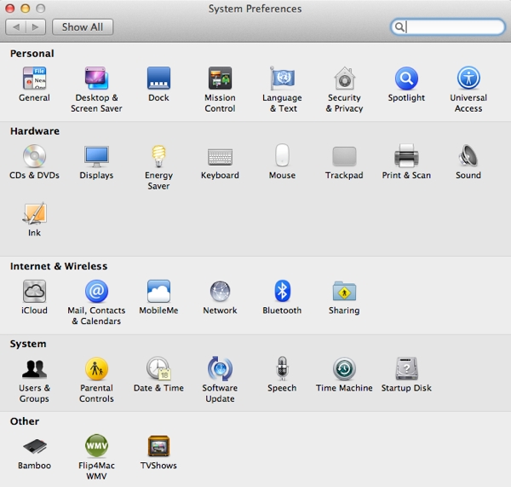Close the System Preferences window
The width and height of the screenshot is (511, 487).
pos(10,9)
